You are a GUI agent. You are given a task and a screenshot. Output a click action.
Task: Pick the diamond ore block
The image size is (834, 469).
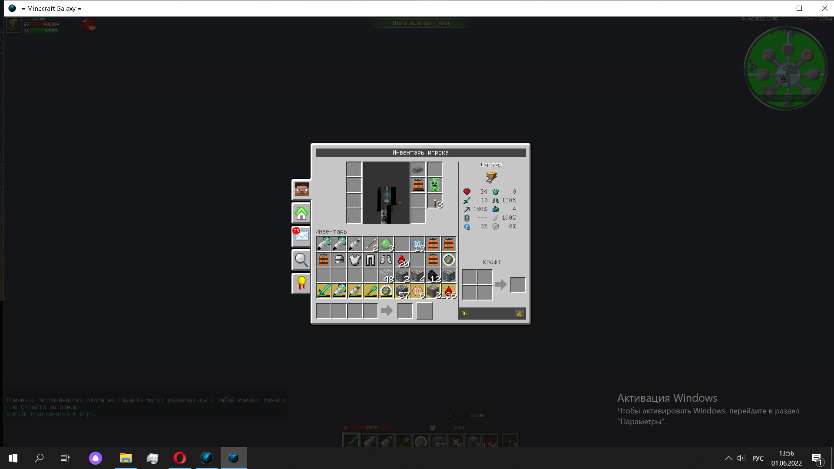point(449,275)
